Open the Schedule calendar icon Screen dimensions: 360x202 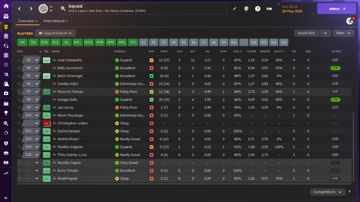6,104
